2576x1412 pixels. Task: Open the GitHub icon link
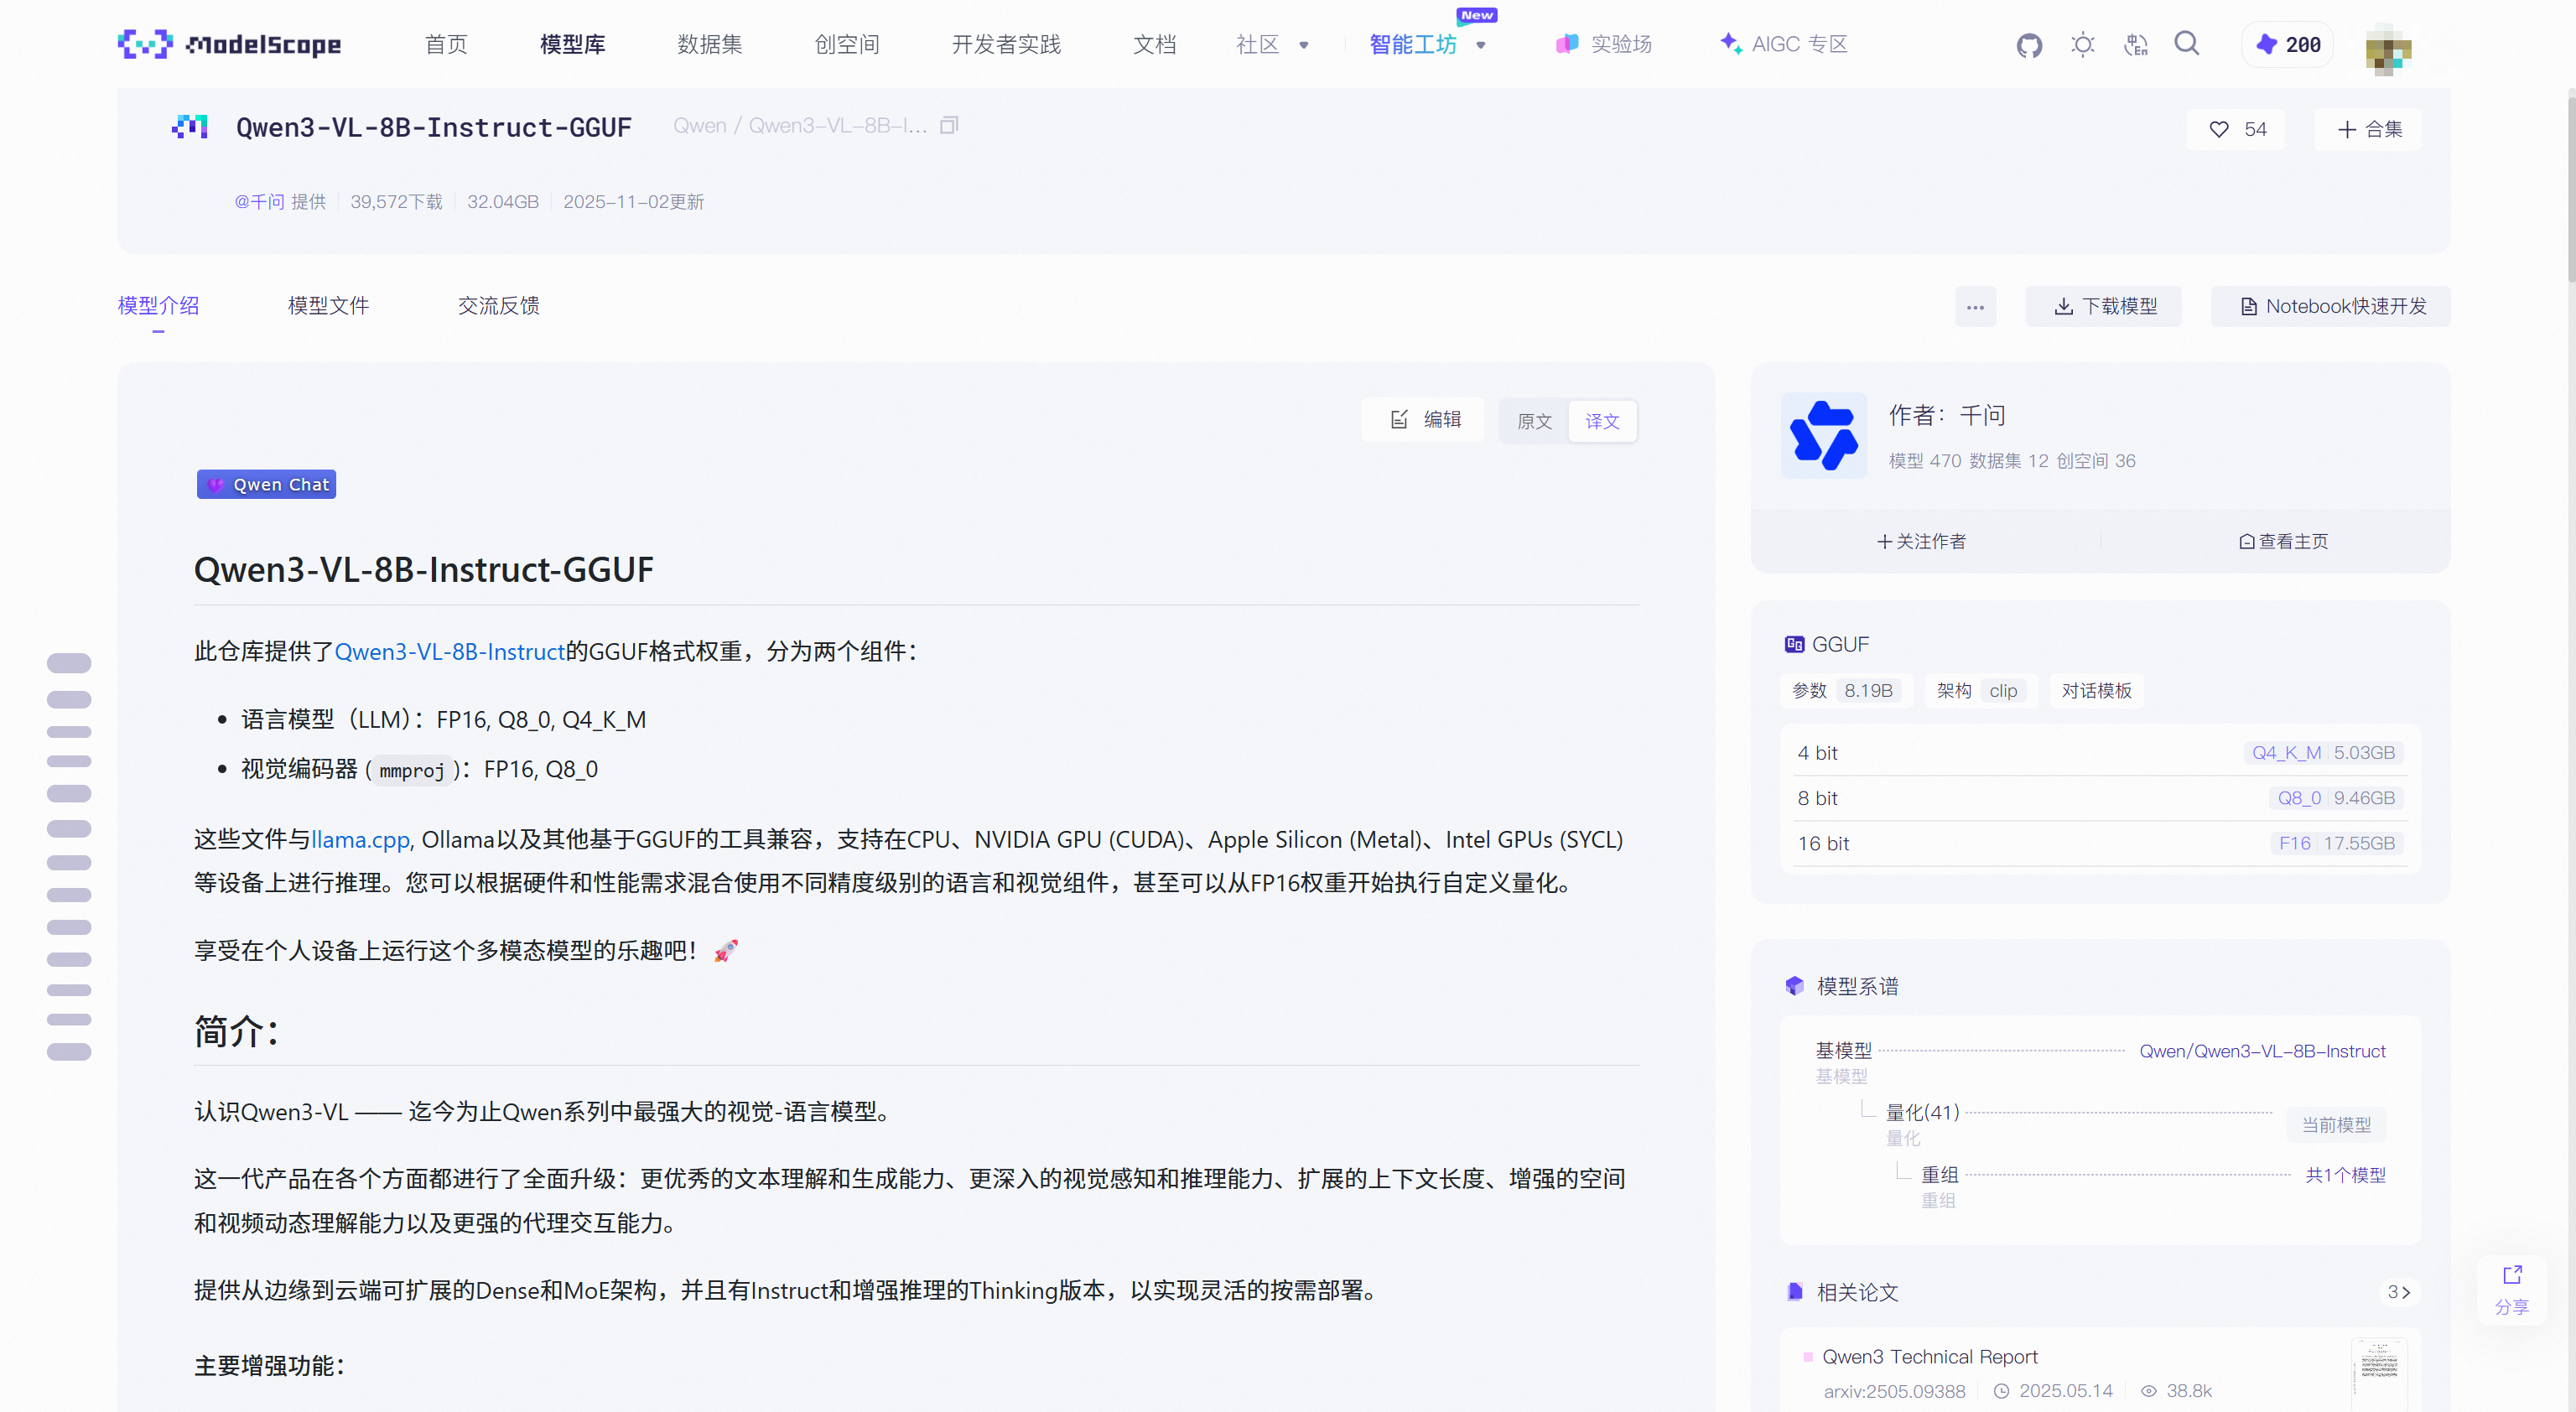click(x=2029, y=45)
